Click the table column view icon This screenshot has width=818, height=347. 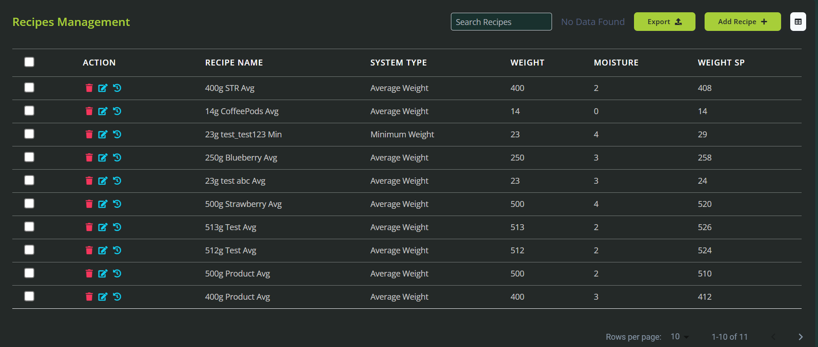click(798, 22)
